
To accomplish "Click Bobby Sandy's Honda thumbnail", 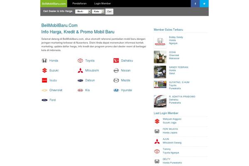I will pyautogui.click(x=160, y=42).
